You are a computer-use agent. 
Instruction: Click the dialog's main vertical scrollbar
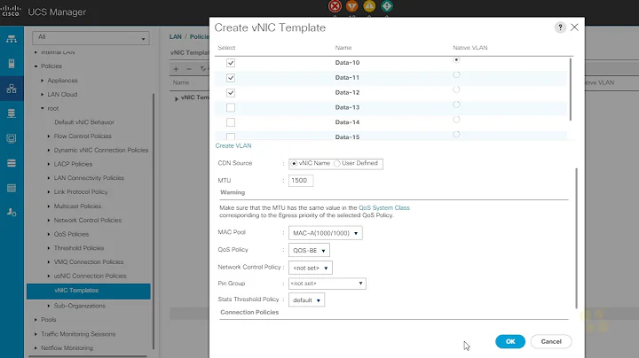576,238
